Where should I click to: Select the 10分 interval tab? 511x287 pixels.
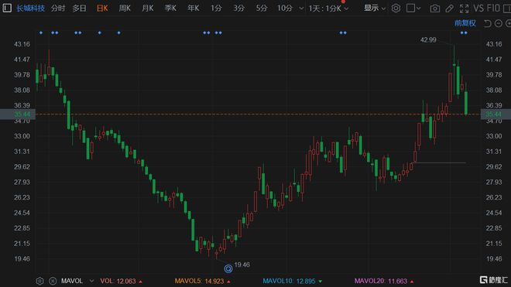(285, 9)
